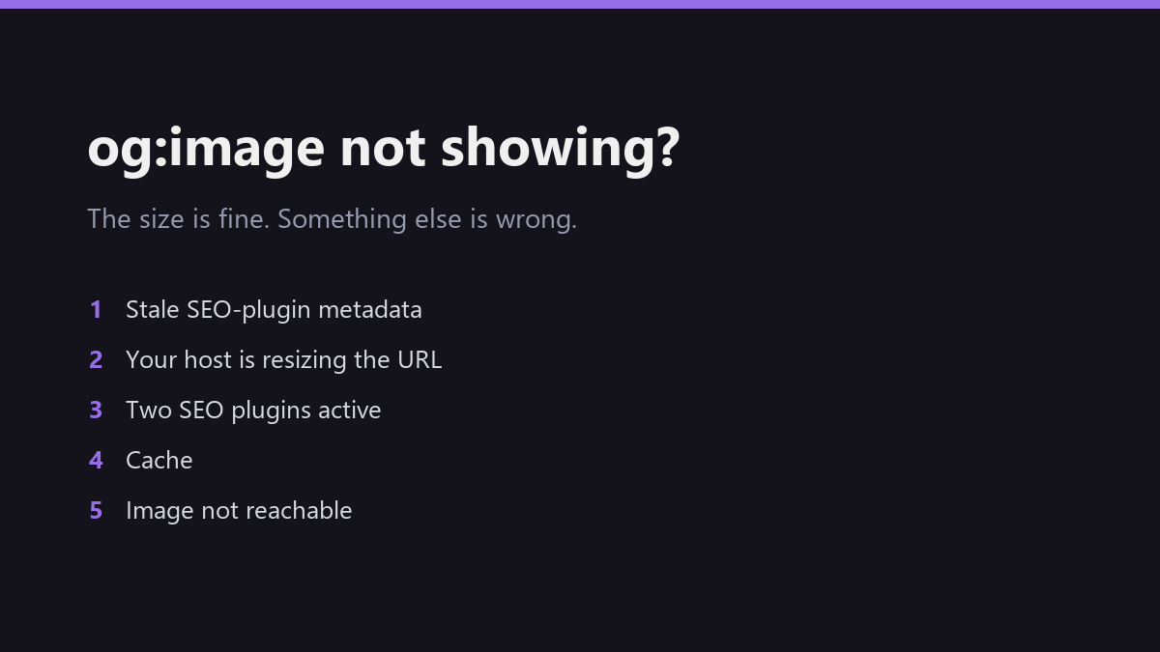
Task: Select the number 1 list marker
Action: coord(96,309)
